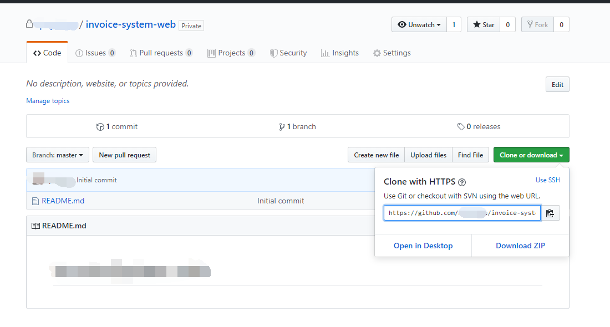Click the tag icon next to releases
Screen dimensions: 610x327
pyautogui.click(x=461, y=126)
